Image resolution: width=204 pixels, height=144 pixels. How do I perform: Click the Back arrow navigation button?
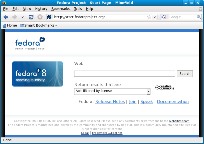6,17
